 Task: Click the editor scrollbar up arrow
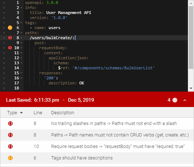coord(191,3)
